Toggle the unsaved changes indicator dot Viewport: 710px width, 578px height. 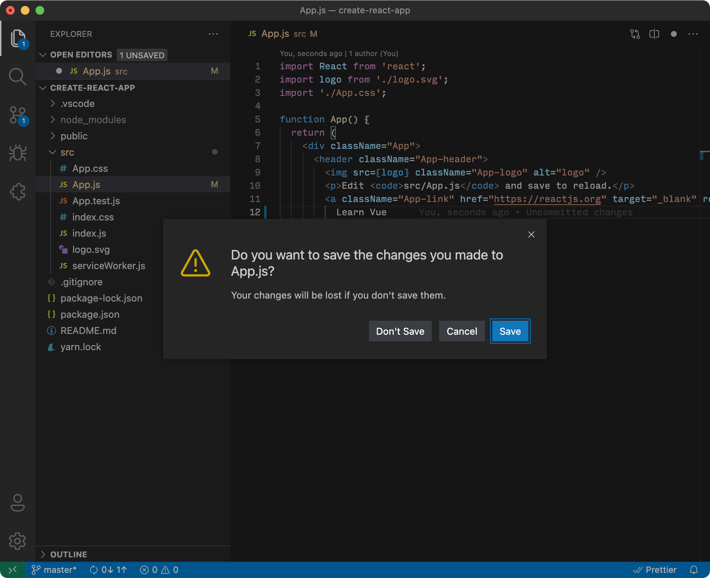coord(673,34)
